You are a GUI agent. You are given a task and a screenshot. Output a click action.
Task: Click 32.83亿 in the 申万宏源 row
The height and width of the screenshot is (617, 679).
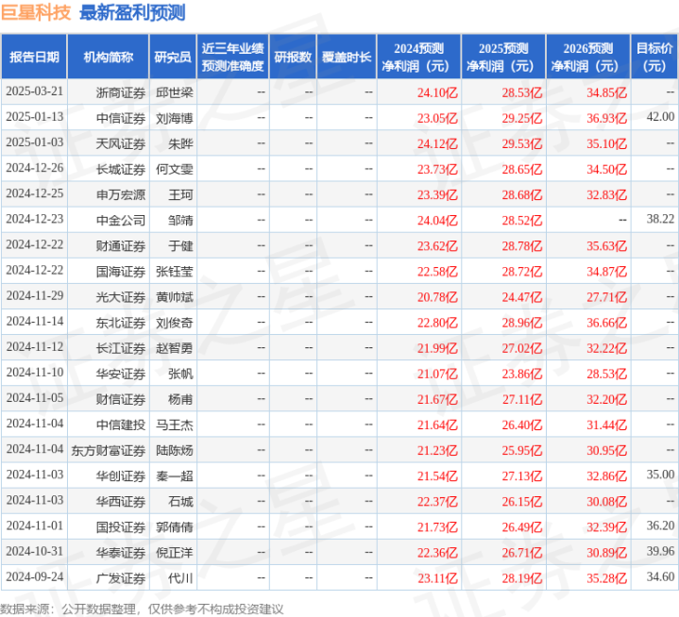click(x=606, y=194)
